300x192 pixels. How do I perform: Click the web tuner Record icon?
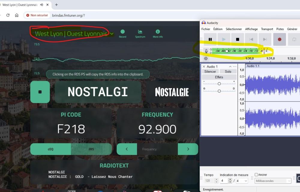[123, 34]
